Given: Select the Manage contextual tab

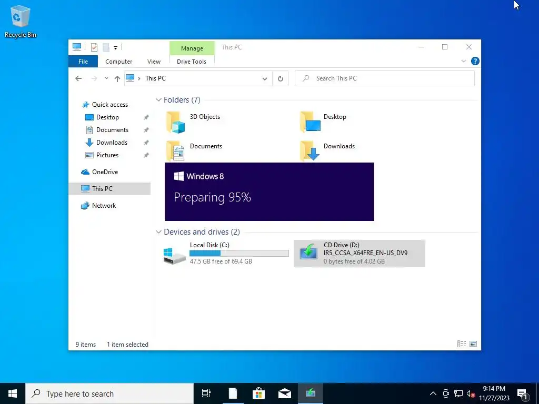Looking at the screenshot, I should click(192, 48).
